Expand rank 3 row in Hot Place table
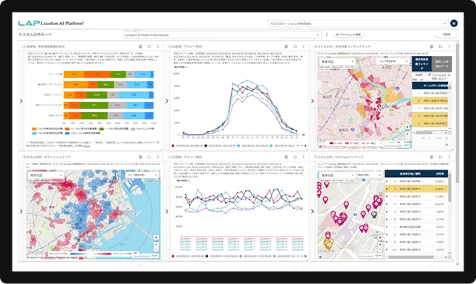The image size is (476, 284). [x=387, y=197]
